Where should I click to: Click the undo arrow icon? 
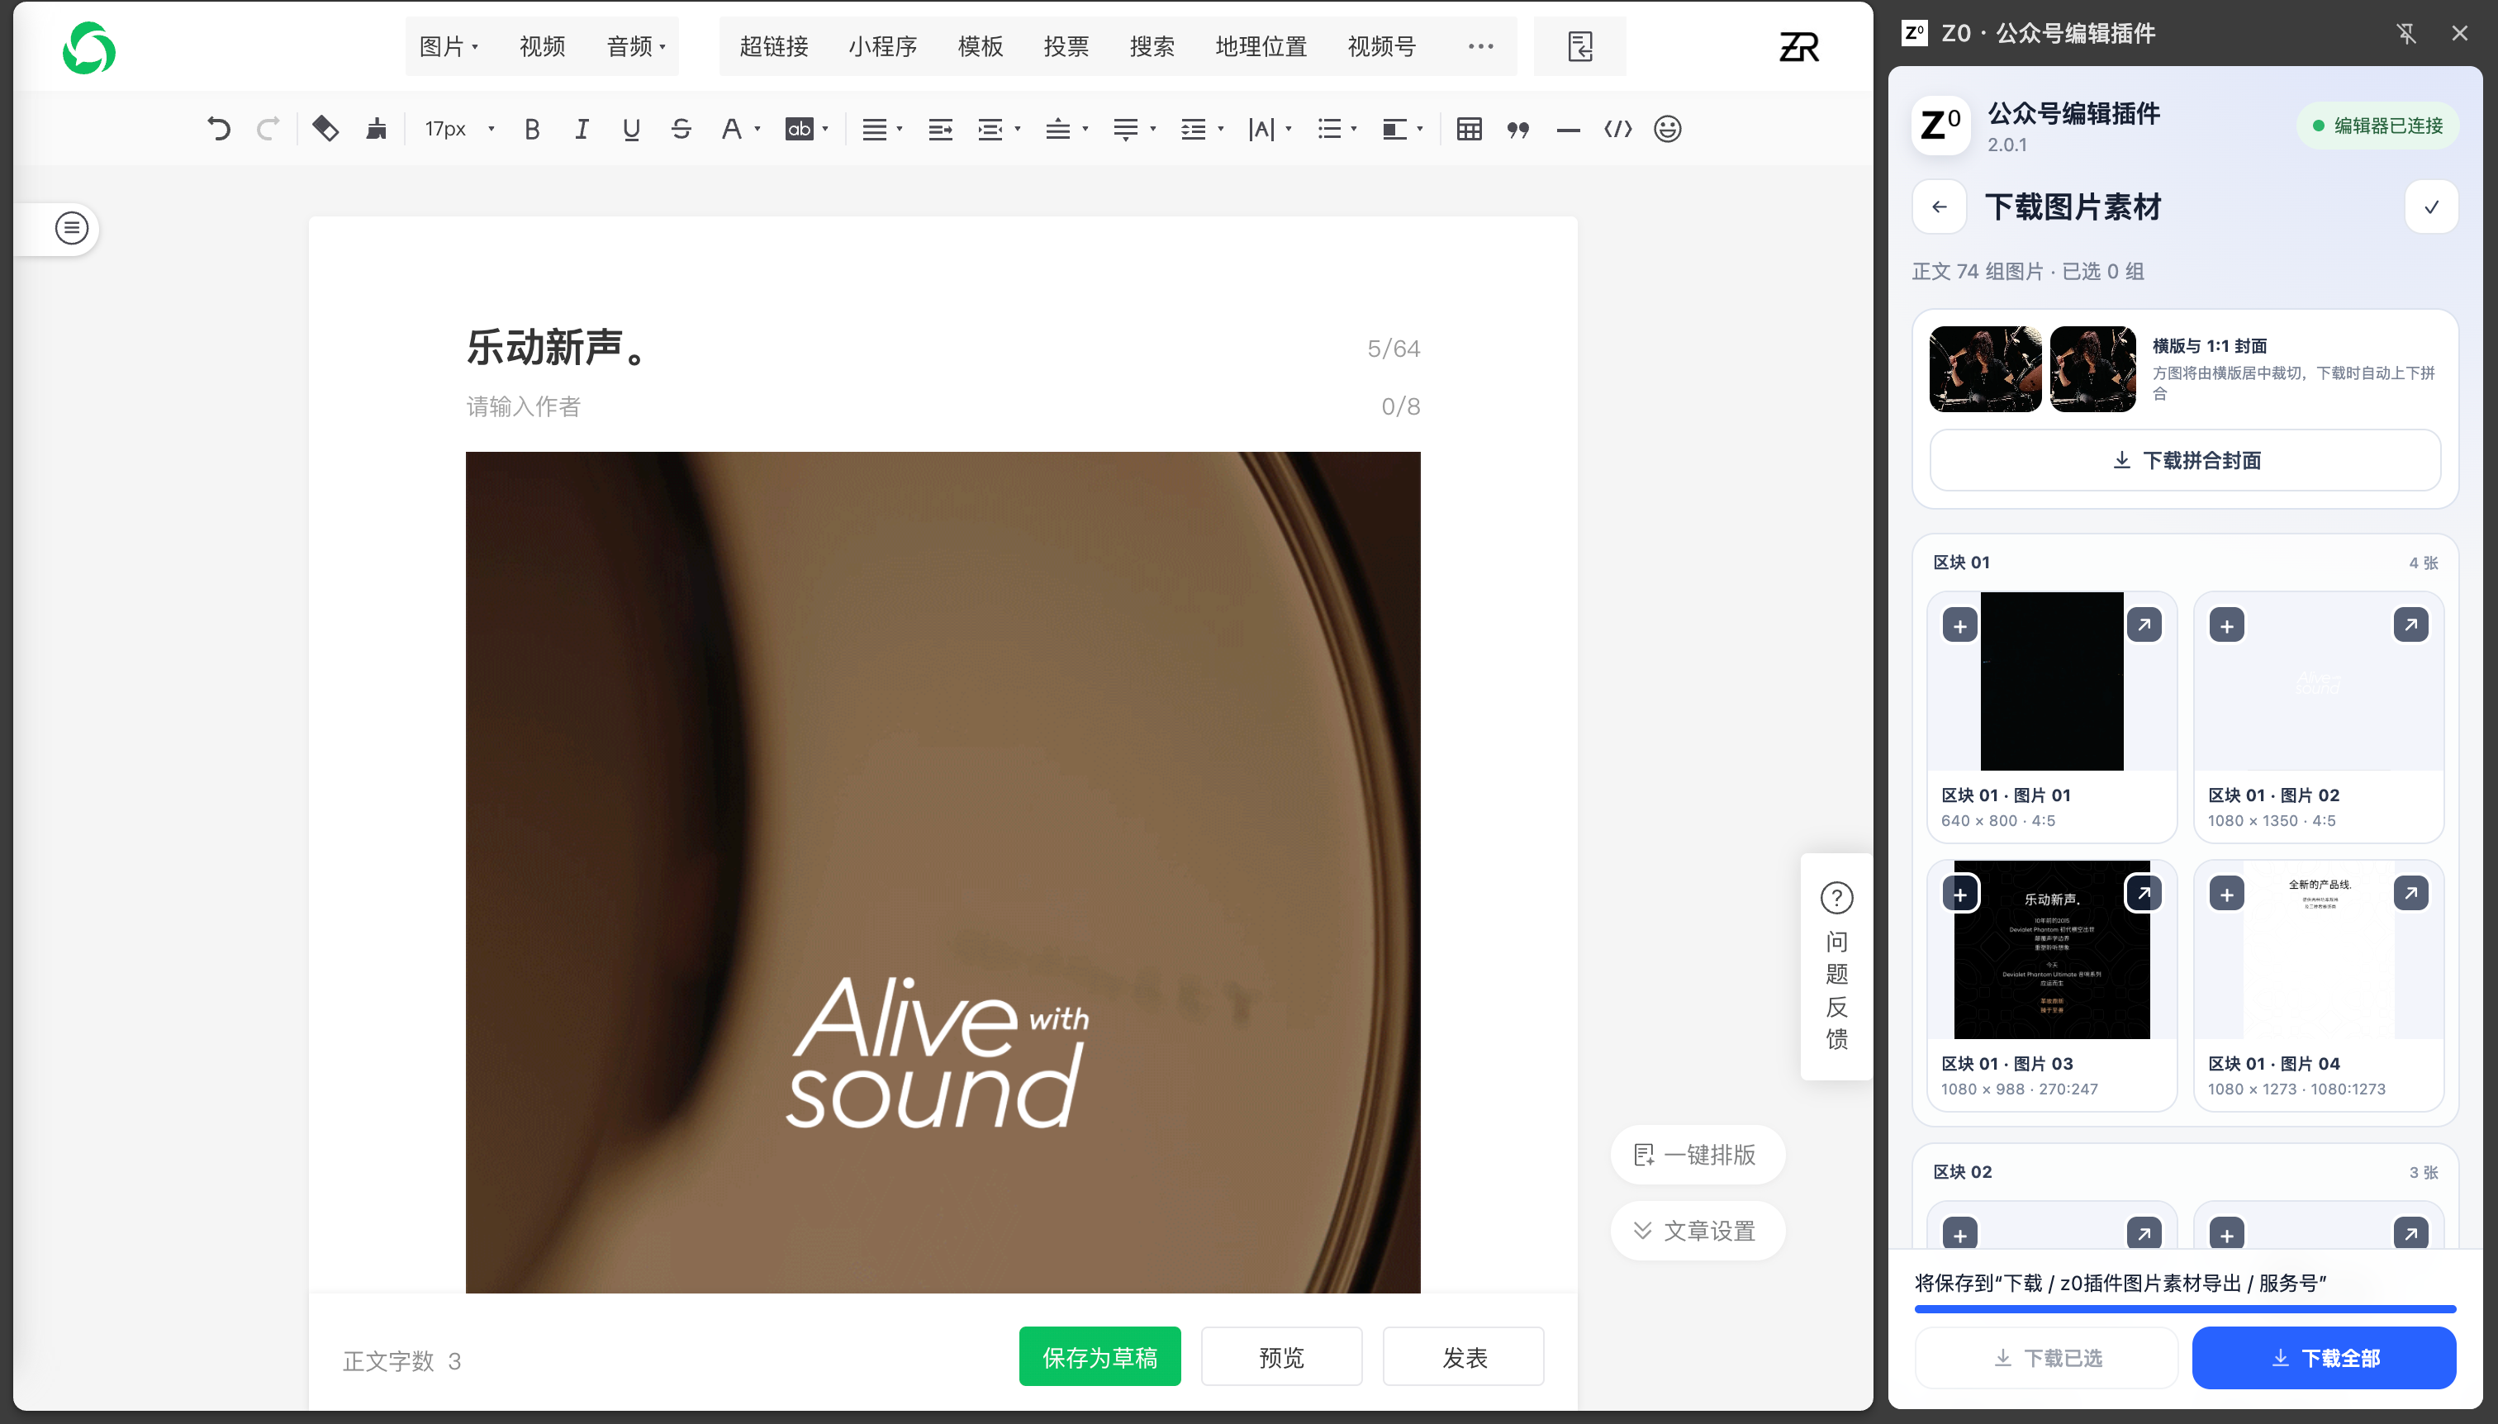click(218, 129)
